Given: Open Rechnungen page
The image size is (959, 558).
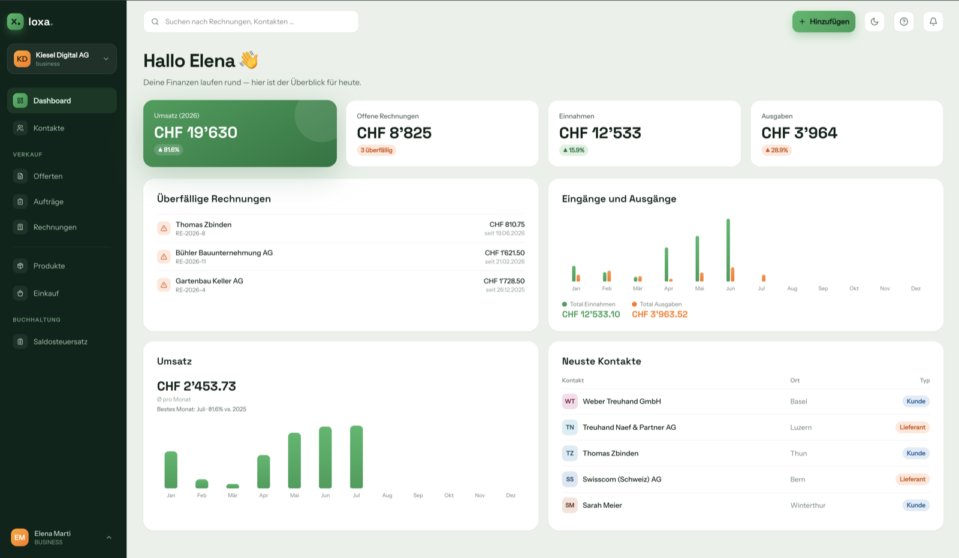Looking at the screenshot, I should click(62, 227).
